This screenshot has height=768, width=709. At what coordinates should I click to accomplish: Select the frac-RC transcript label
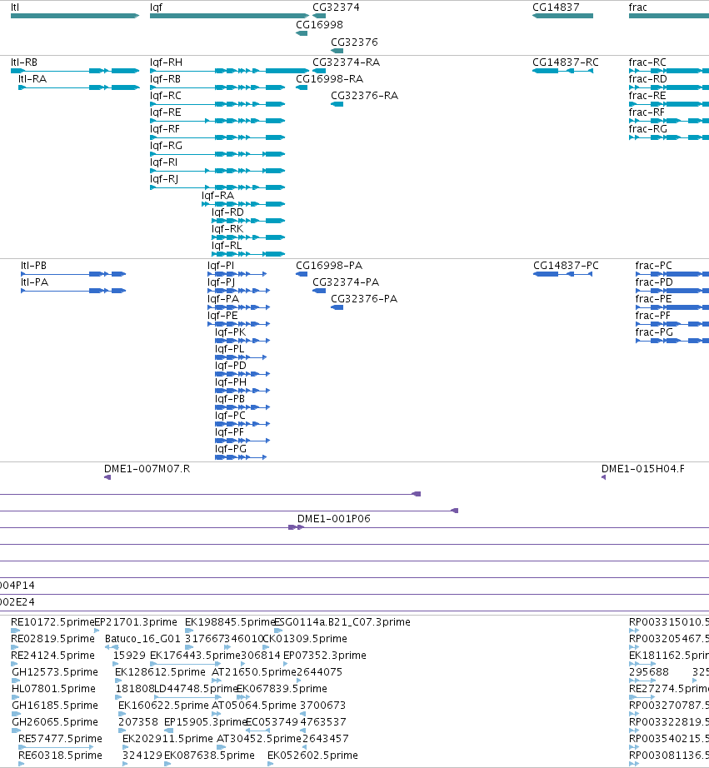647,62
